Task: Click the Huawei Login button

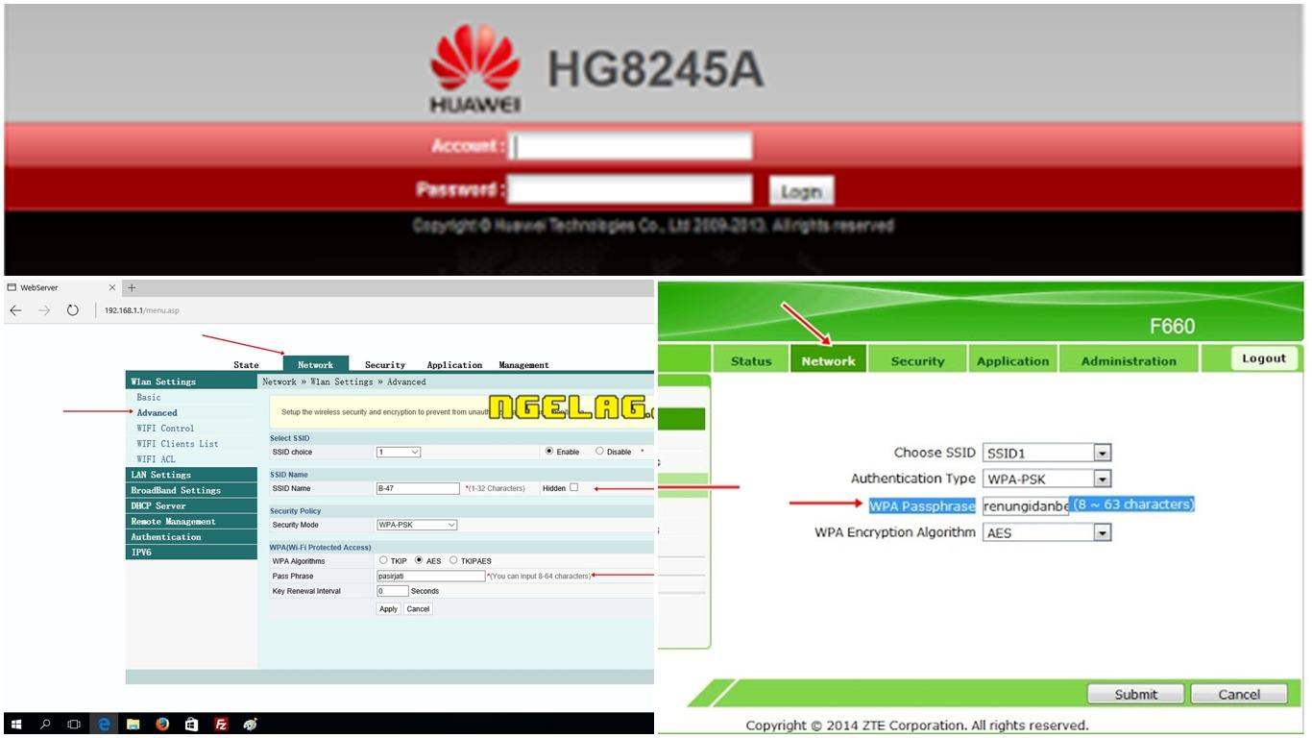Action: (801, 191)
